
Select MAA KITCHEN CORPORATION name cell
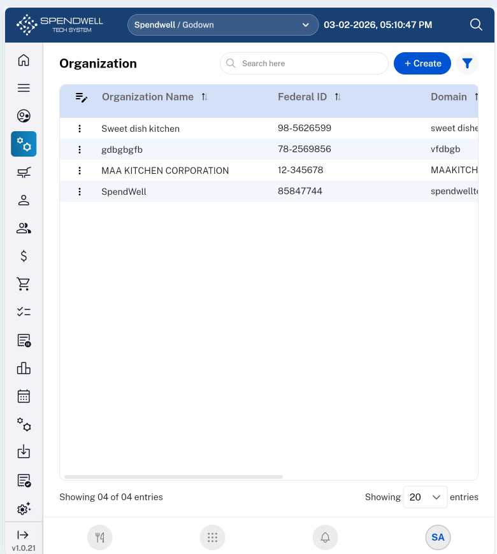[x=165, y=171]
